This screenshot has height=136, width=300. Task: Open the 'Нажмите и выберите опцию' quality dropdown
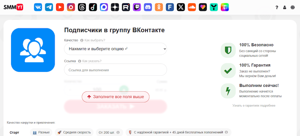(116, 49)
